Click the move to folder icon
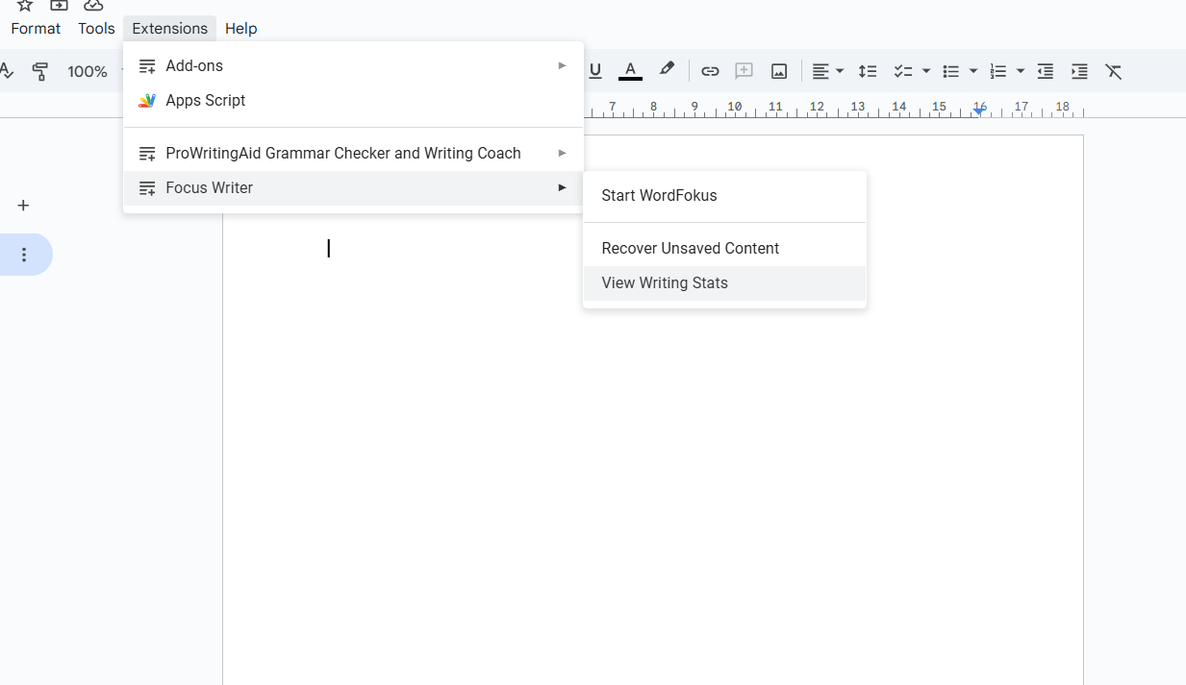Viewport: 1186px width, 685px height. tap(59, 5)
